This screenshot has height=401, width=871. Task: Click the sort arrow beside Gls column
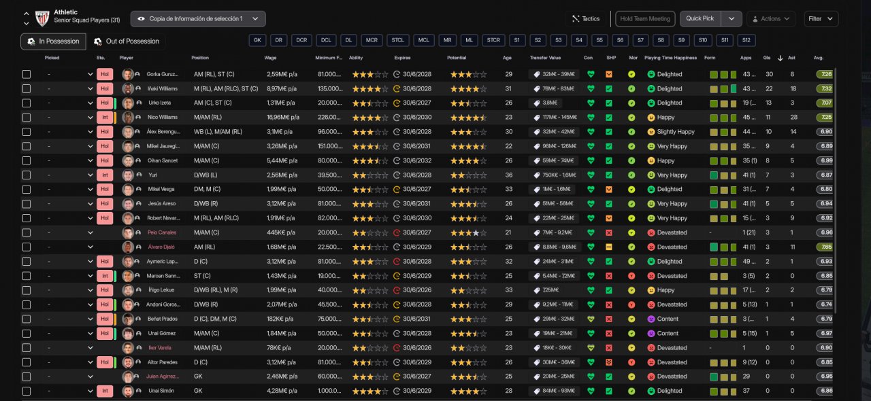coord(780,58)
